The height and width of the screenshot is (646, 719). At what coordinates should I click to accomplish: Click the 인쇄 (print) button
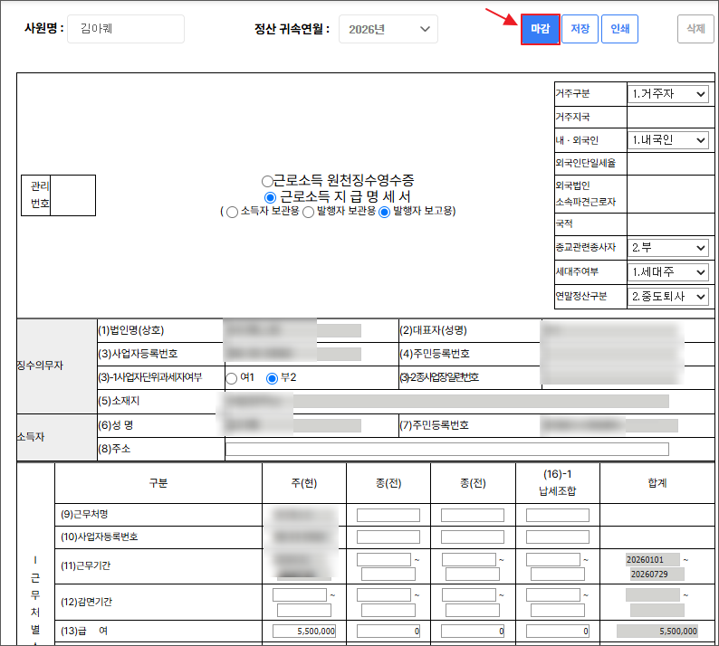pyautogui.click(x=619, y=29)
